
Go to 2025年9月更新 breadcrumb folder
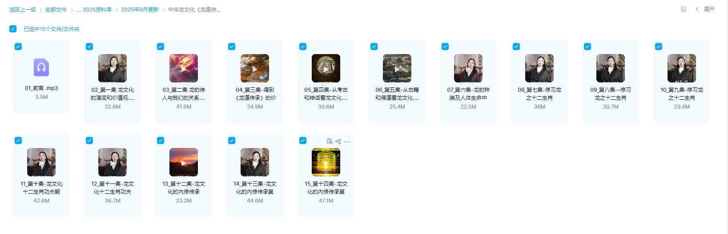click(x=140, y=9)
